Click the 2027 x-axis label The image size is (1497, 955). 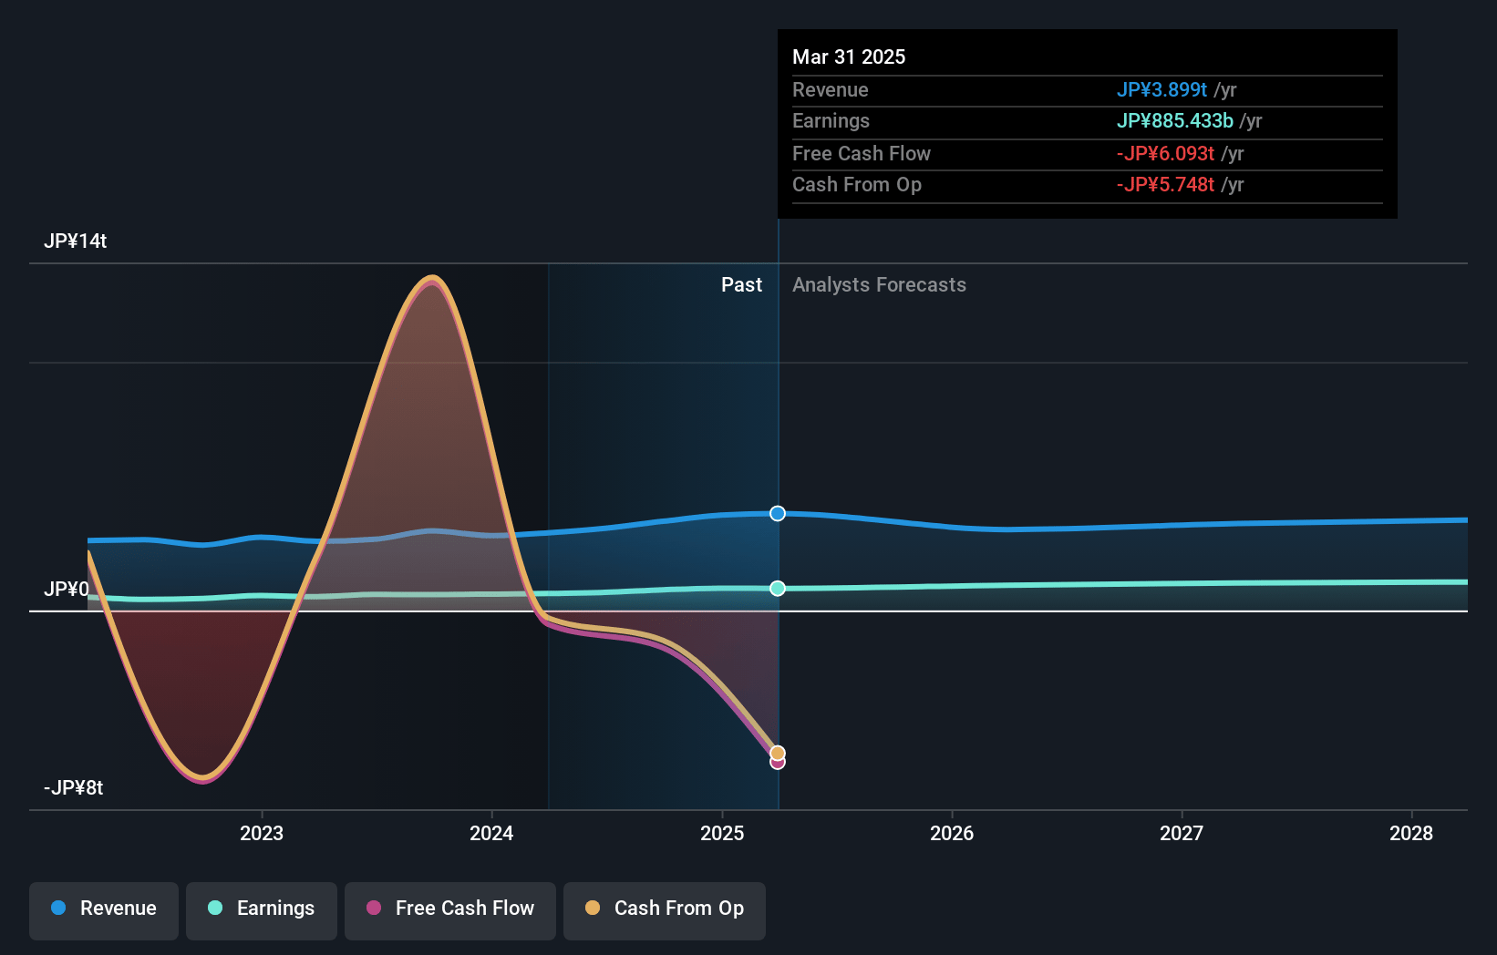click(x=1182, y=833)
